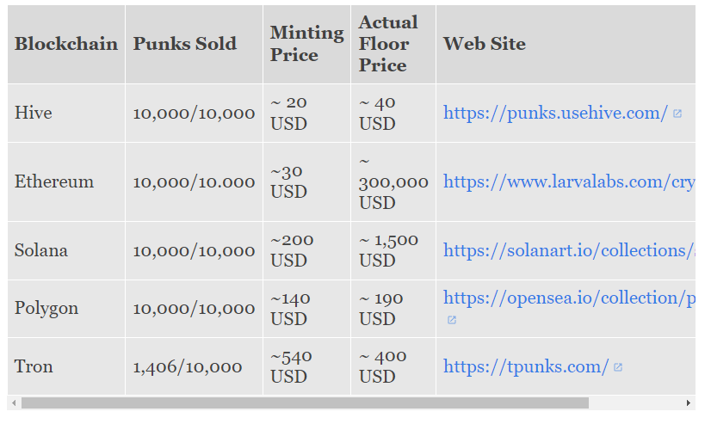Image resolution: width=711 pixels, height=424 pixels.
Task: Click the Tron 1,406/10,000 cell
Action: click(x=194, y=366)
